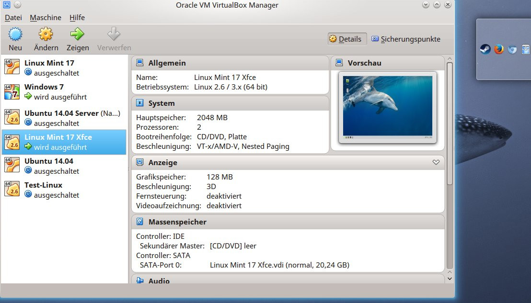Click the running-arrow status icon of Windows 7
Viewport: 531px width, 303px height.
[x=28, y=96]
